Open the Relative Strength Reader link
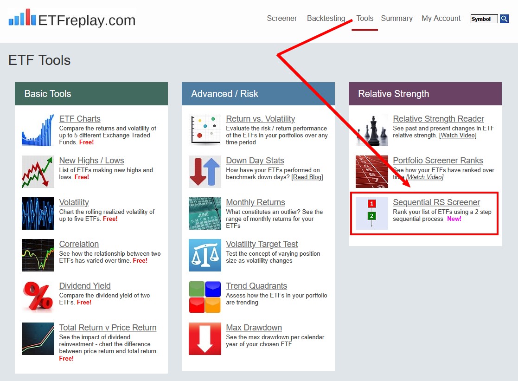518x381 pixels. click(438, 119)
